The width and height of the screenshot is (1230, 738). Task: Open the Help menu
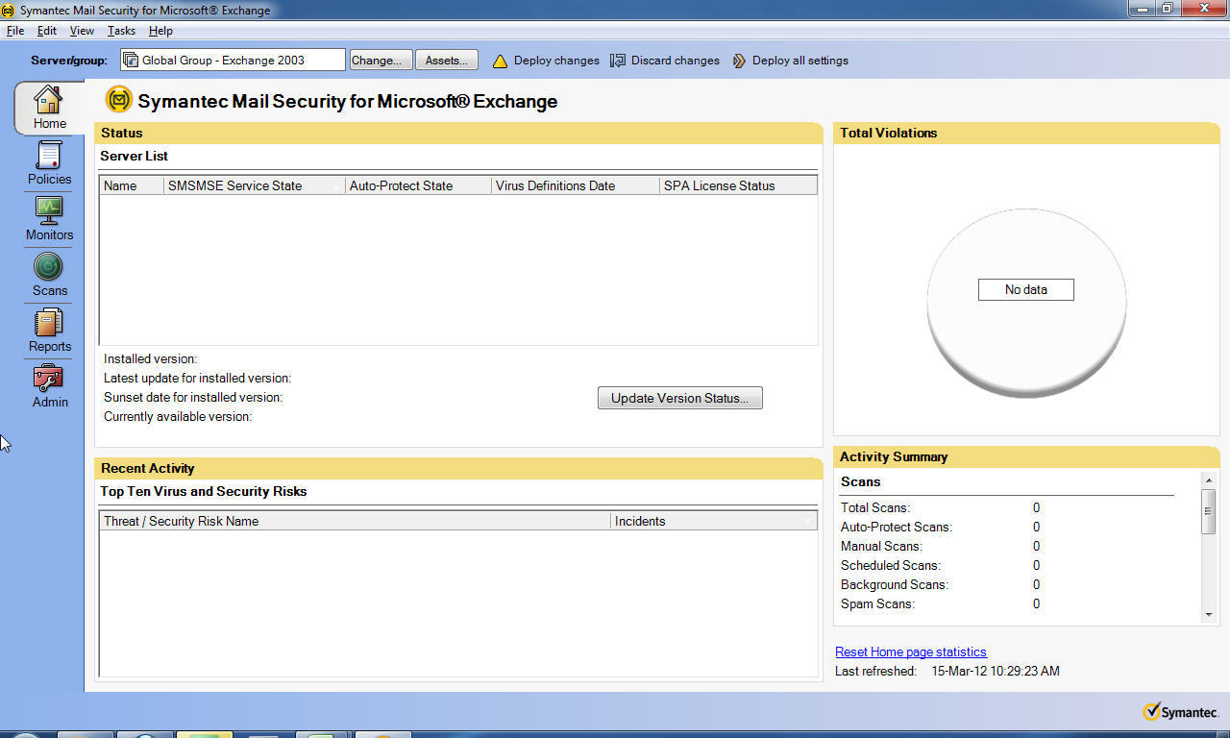(160, 31)
